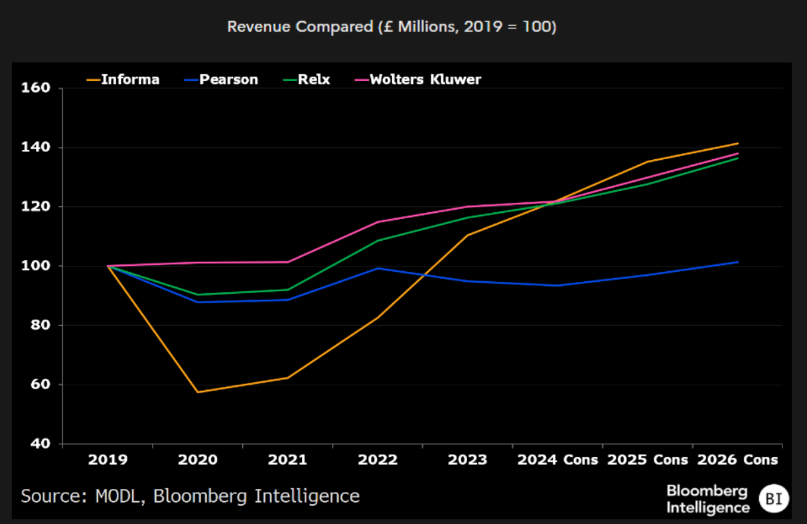Click the 2025 Cons x-axis label
Viewport: 807px width, 524px height.
point(648,460)
